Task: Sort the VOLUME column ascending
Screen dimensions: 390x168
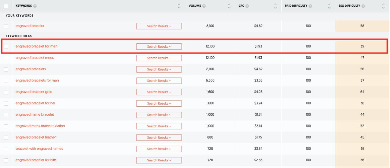Action: [230, 4]
